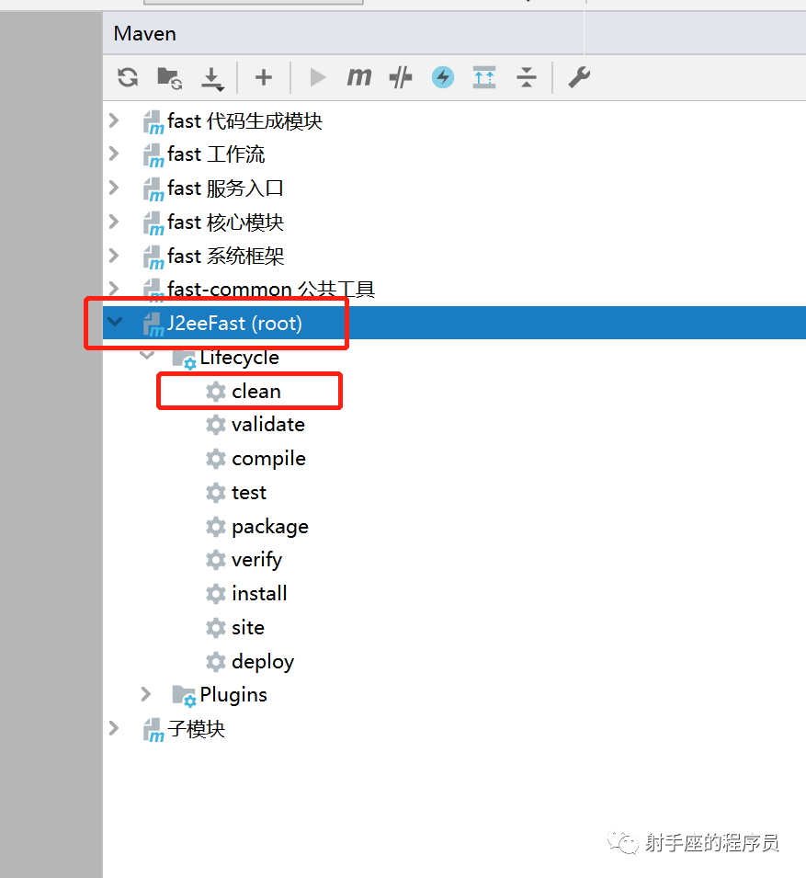
Task: Click the gear icon beside validate
Action: click(x=215, y=425)
